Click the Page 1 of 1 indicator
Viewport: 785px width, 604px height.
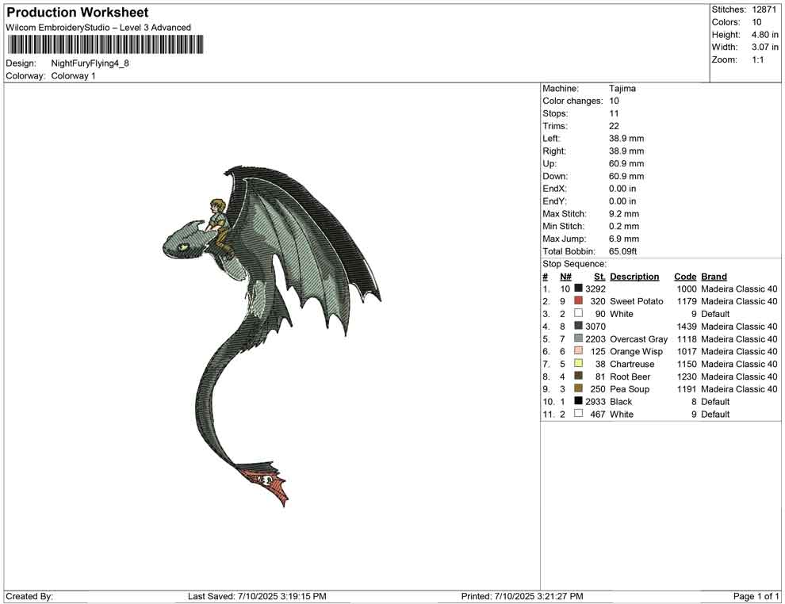756,596
